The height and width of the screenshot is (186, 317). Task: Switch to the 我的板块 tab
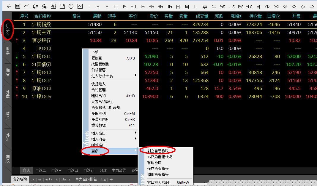click(x=20, y=179)
